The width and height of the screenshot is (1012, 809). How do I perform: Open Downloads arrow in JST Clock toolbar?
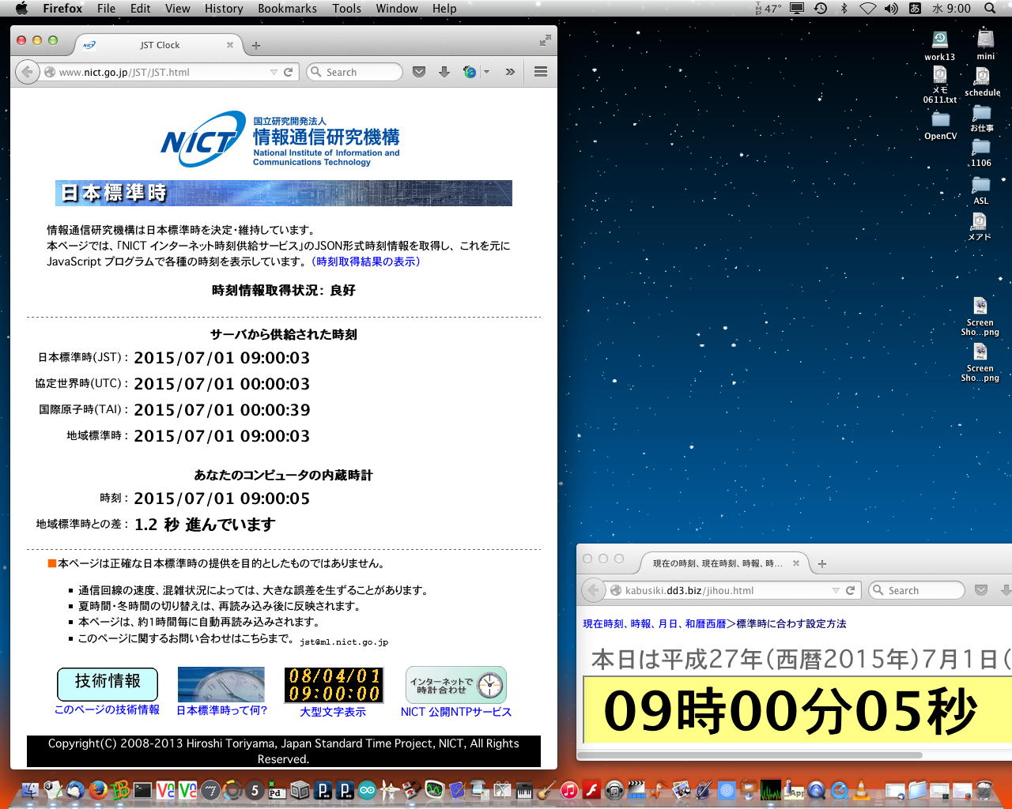[x=444, y=72]
